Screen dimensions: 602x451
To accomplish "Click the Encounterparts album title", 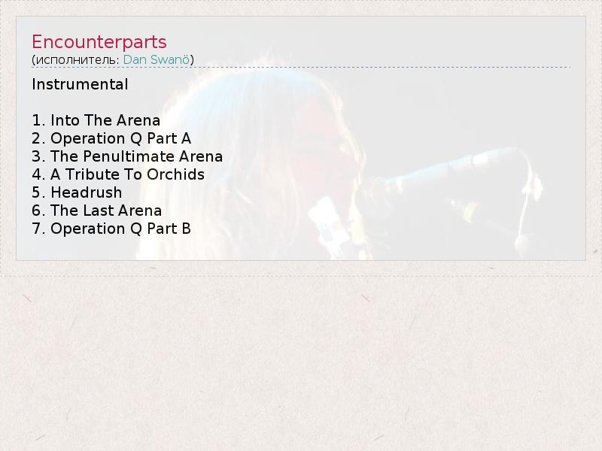I will click(99, 42).
